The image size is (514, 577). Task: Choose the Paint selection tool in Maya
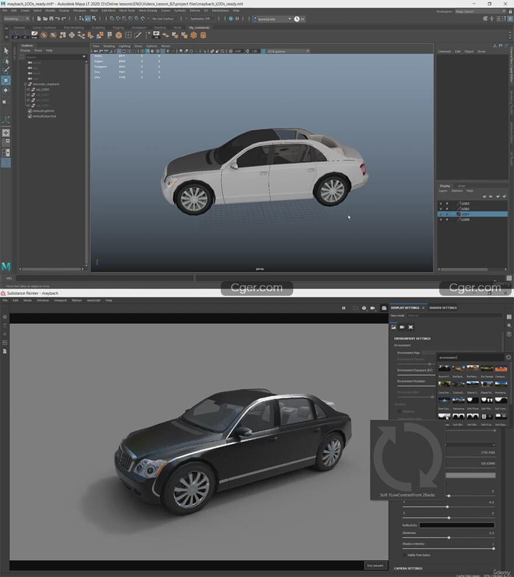coord(6,70)
